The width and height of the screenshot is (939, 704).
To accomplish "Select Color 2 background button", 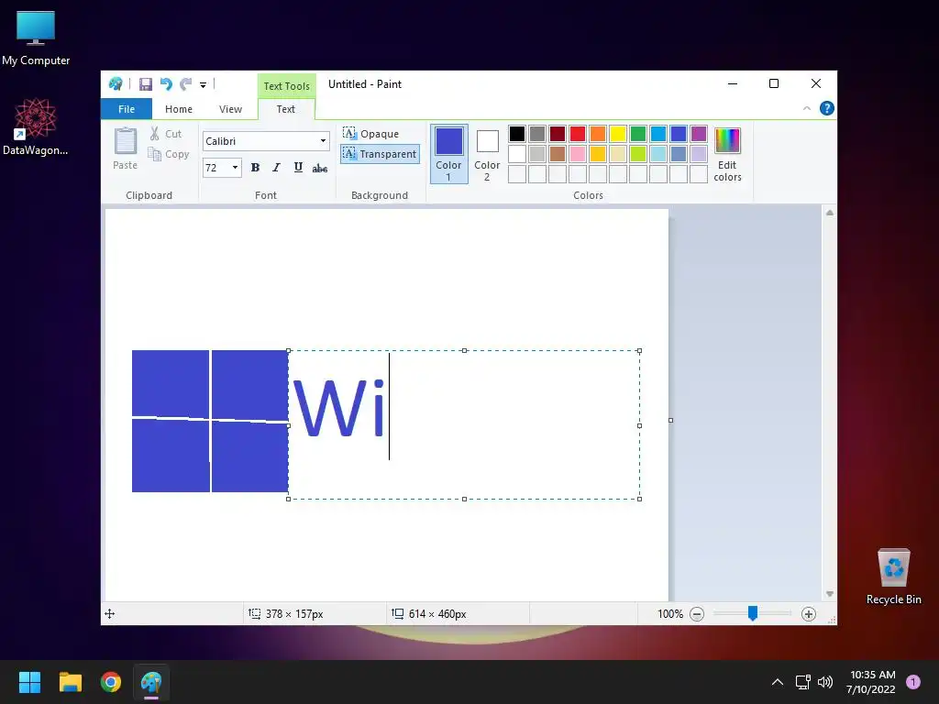I will point(487,154).
